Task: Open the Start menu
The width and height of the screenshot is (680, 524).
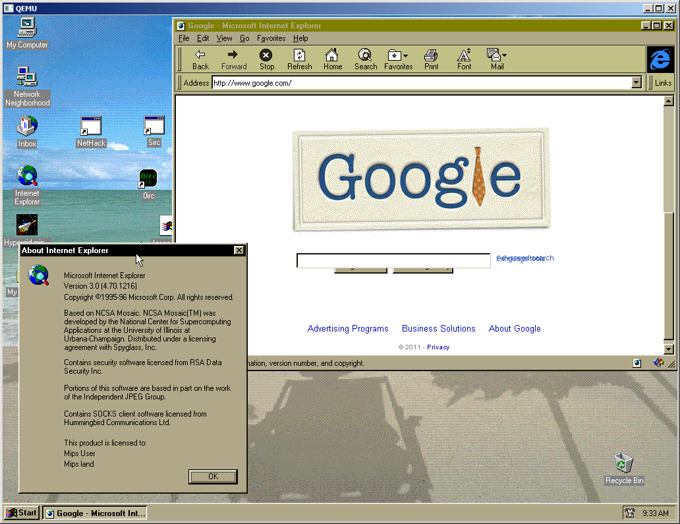Action: (x=22, y=513)
